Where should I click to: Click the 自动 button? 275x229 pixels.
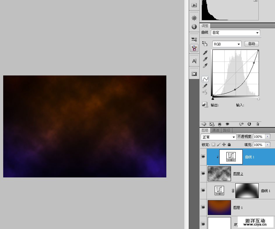[x=251, y=44]
